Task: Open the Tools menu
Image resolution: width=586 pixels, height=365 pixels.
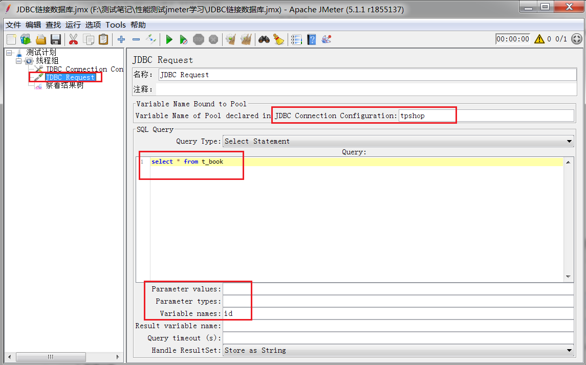Action: pos(116,25)
